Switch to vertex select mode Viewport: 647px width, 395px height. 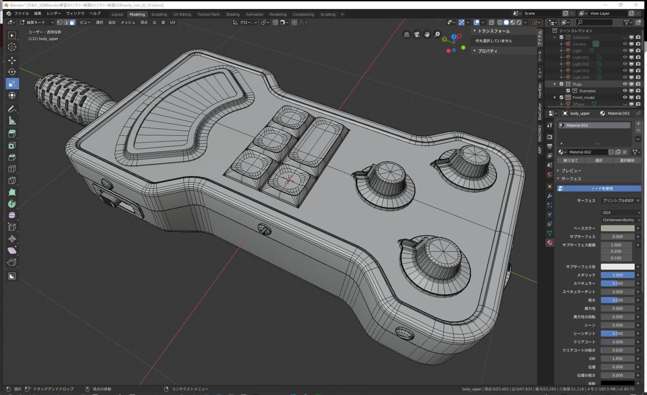pos(60,23)
